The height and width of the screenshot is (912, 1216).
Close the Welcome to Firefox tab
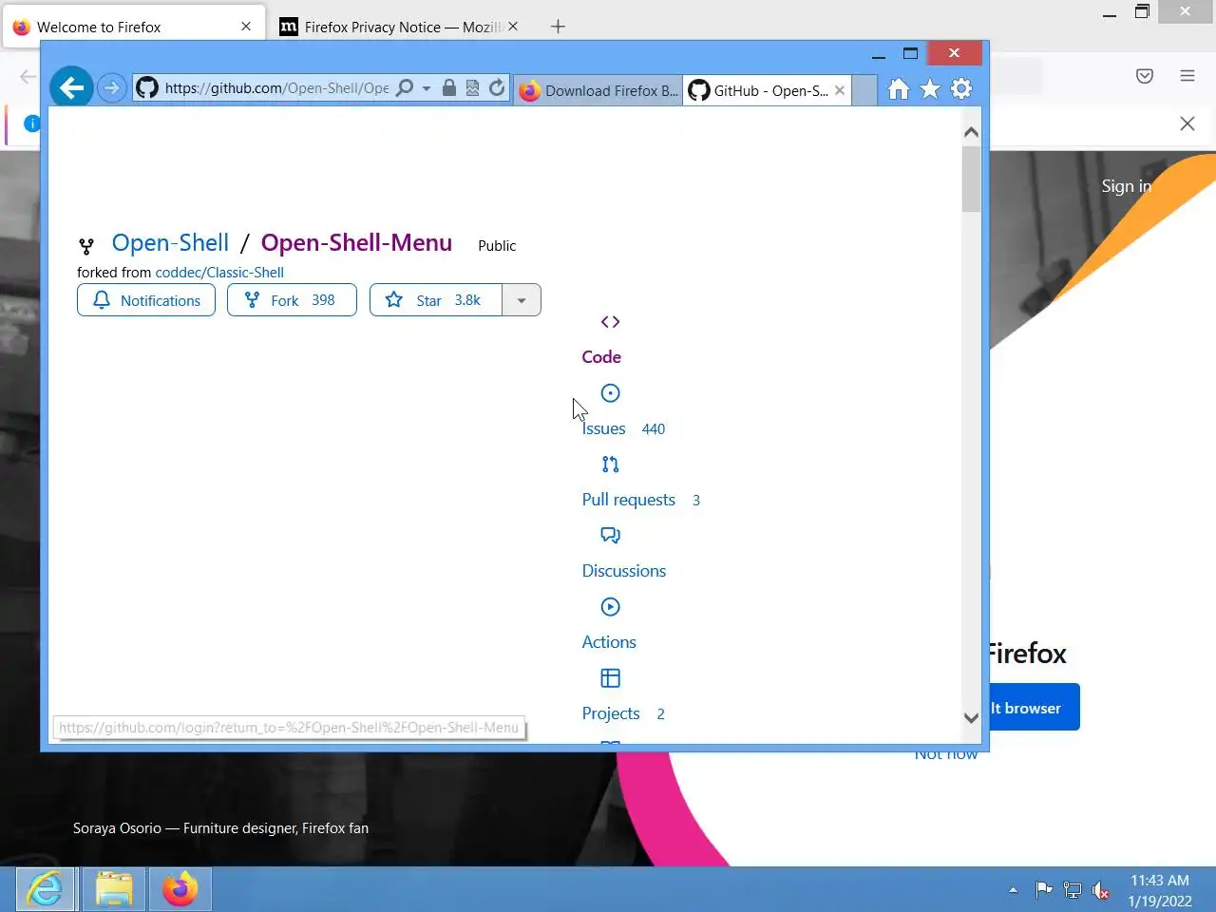tap(246, 27)
